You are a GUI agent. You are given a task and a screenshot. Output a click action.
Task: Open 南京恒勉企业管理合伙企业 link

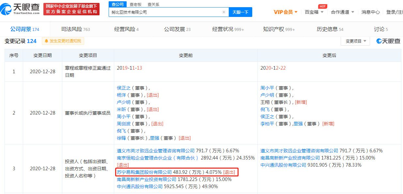[158, 158]
